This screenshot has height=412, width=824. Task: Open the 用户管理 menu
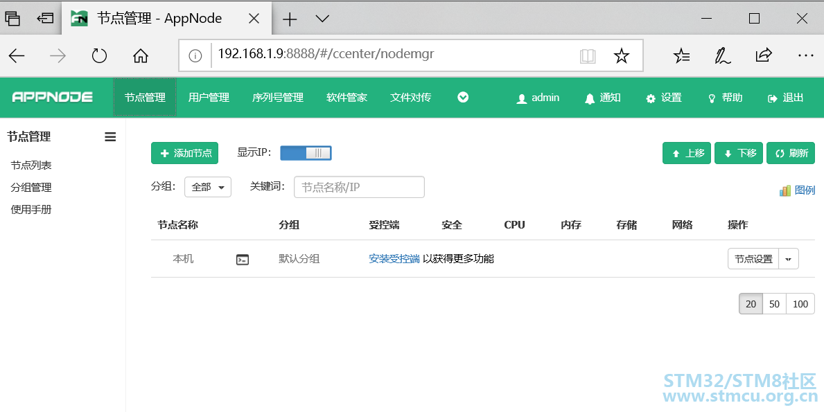pyautogui.click(x=209, y=98)
